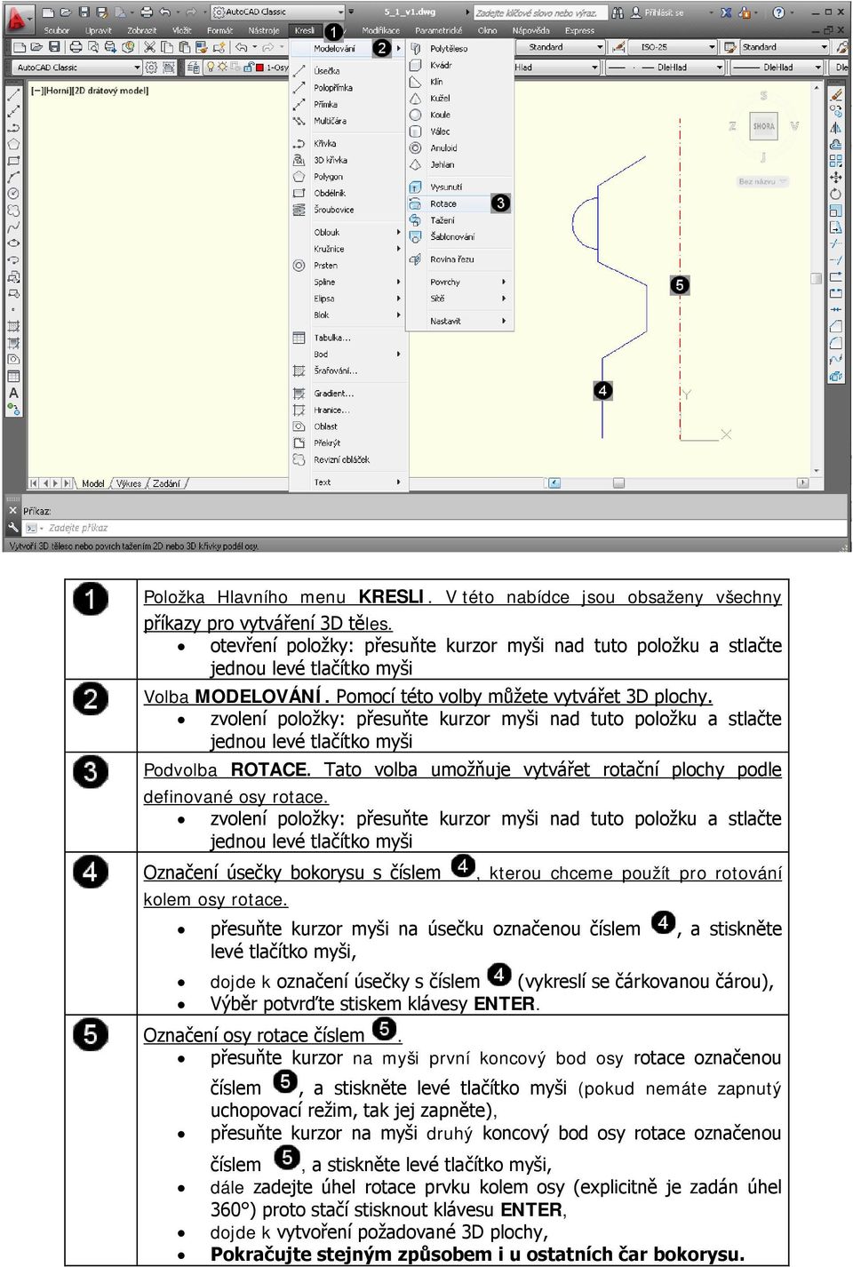The width and height of the screenshot is (853, 1267).
Task: Choose Polytěleso in the Modelování submenu
Action: (x=458, y=48)
